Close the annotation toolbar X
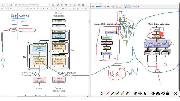 click(175, 93)
